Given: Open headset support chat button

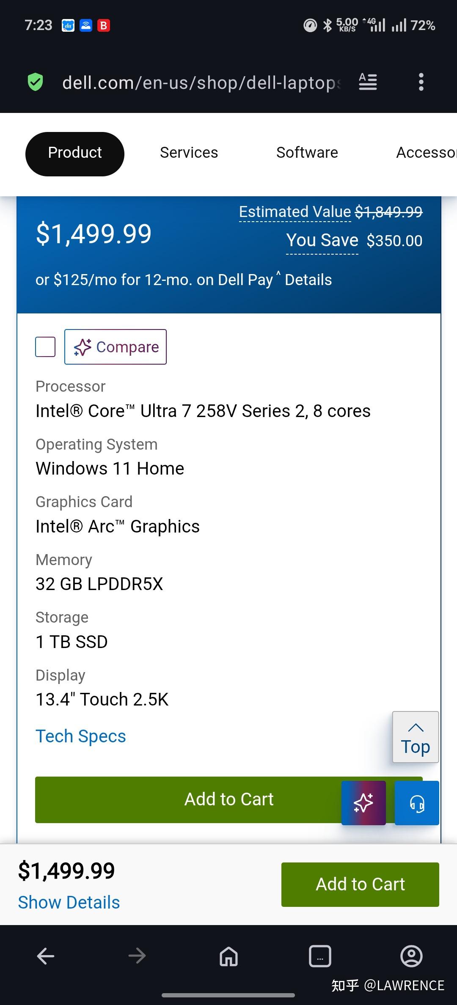Looking at the screenshot, I should [x=417, y=803].
